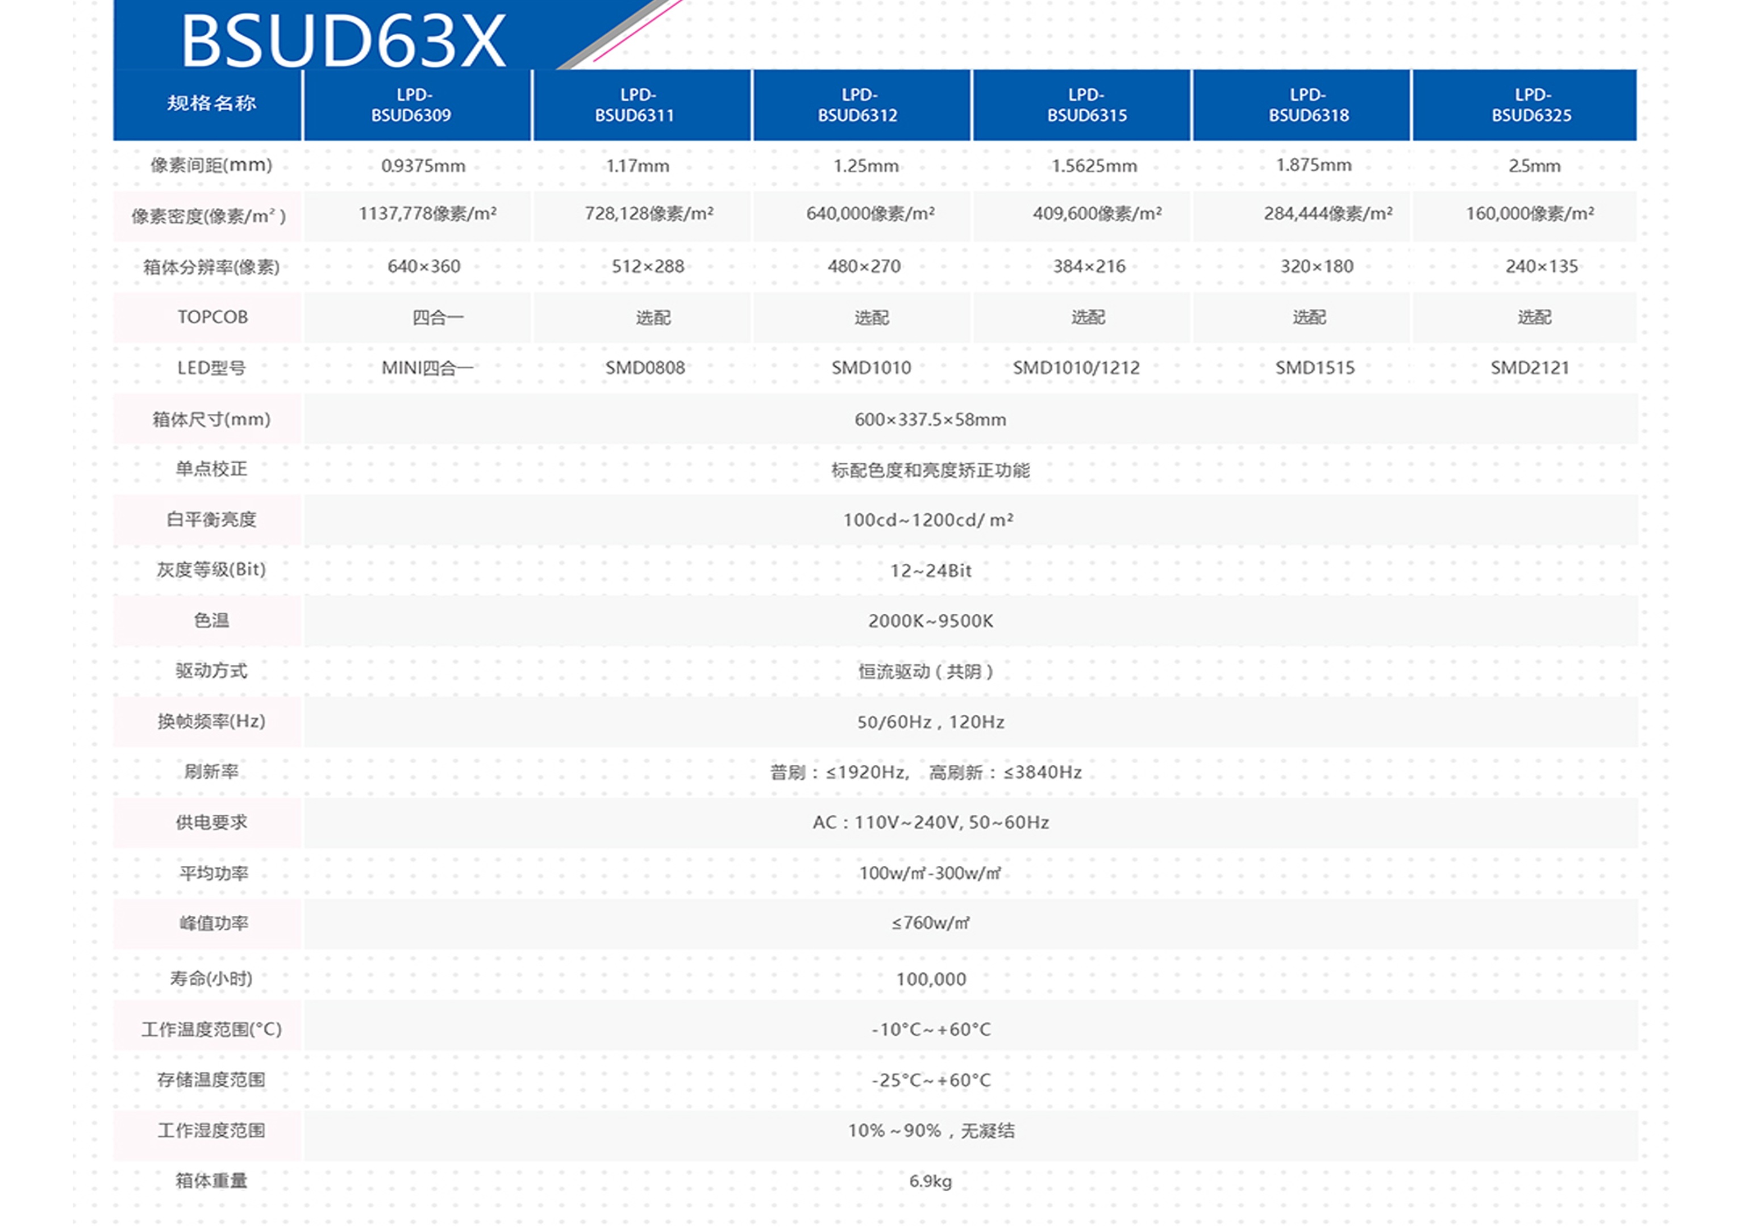
Task: Click the TOPCOB row label
Action: point(212,317)
